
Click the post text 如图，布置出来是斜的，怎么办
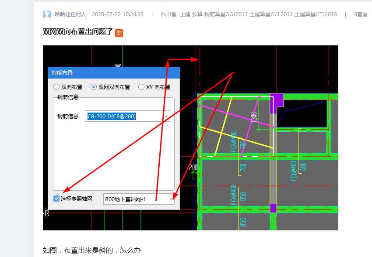[x=92, y=250]
